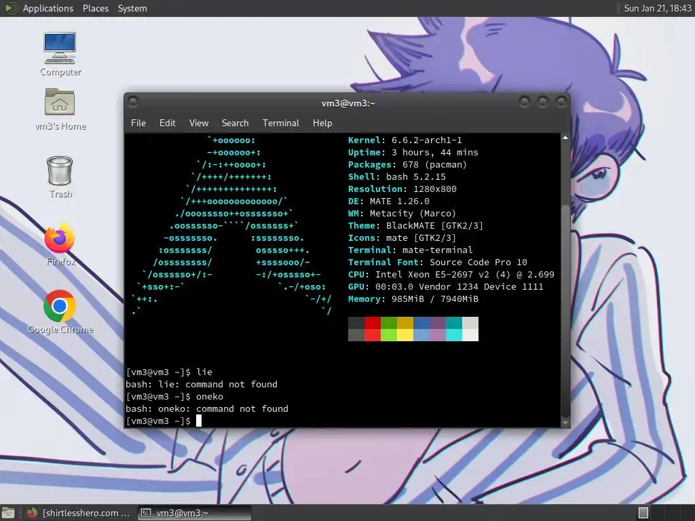Open the terminal File menu

coord(138,123)
